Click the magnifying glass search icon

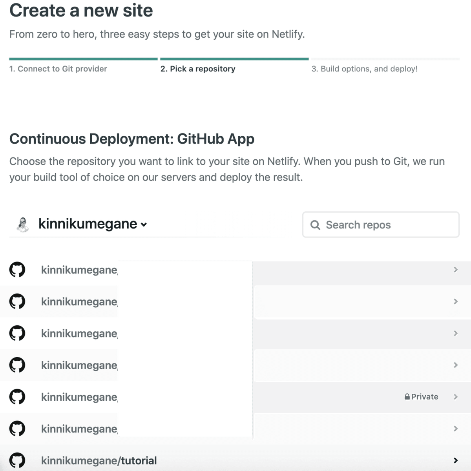[315, 225]
